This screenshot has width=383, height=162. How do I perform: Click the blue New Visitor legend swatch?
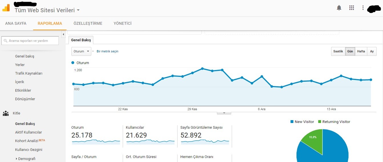[x=292, y=122]
